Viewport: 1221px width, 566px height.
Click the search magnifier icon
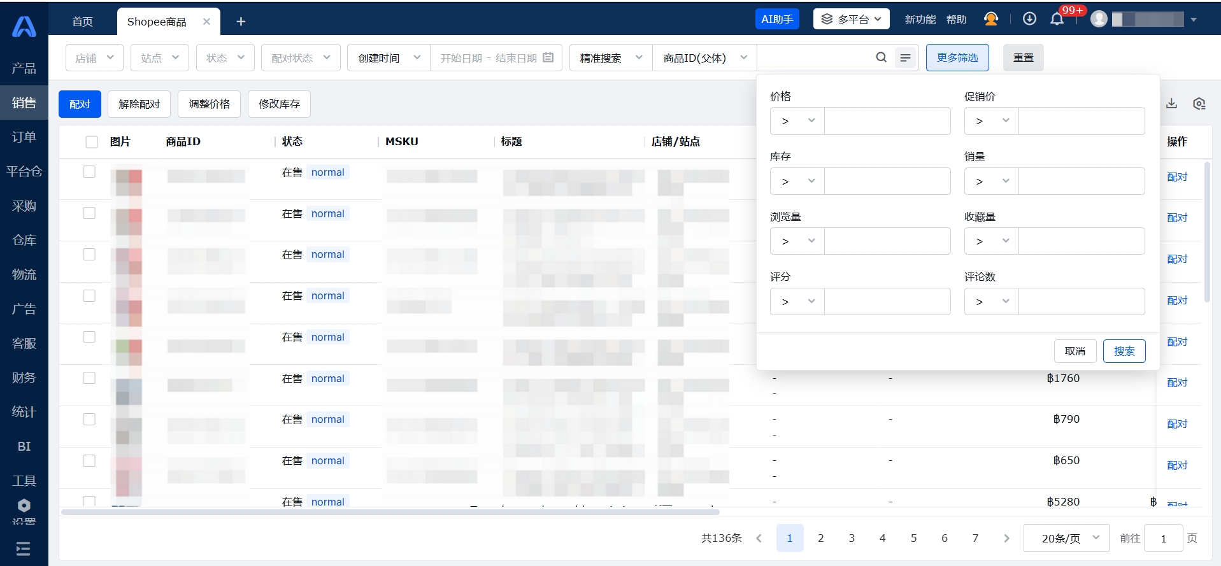(881, 57)
